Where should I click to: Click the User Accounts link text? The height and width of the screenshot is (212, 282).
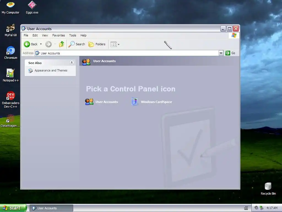pyautogui.click(x=107, y=102)
